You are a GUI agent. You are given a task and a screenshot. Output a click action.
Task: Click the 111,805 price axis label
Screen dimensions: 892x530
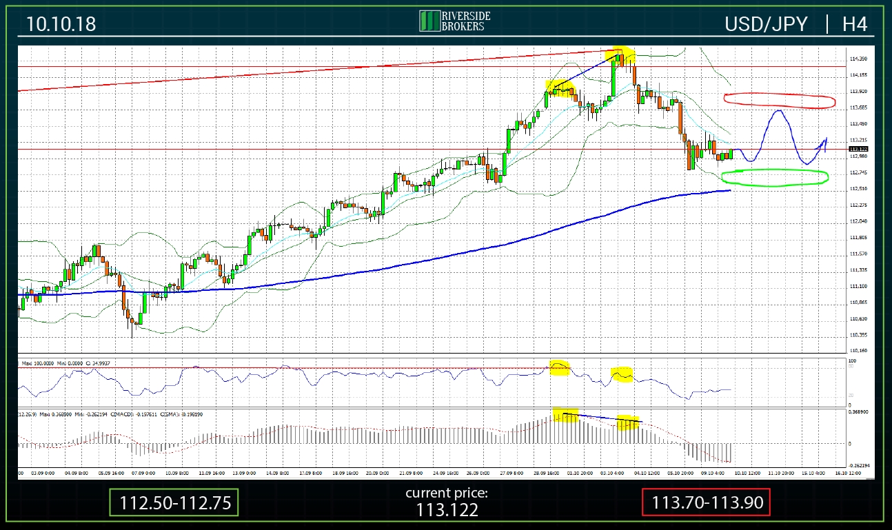[x=858, y=238]
